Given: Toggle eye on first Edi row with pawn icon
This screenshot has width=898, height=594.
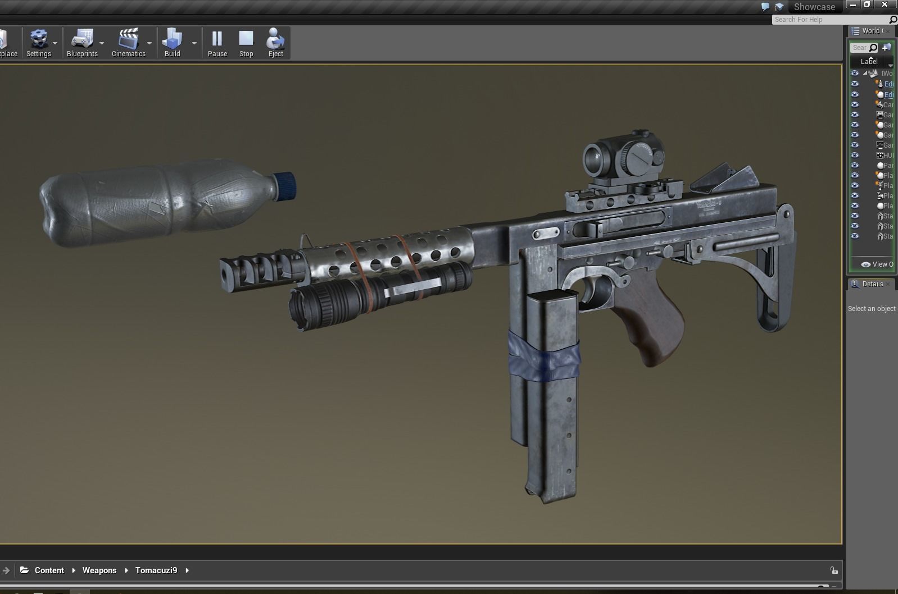Looking at the screenshot, I should click(855, 84).
